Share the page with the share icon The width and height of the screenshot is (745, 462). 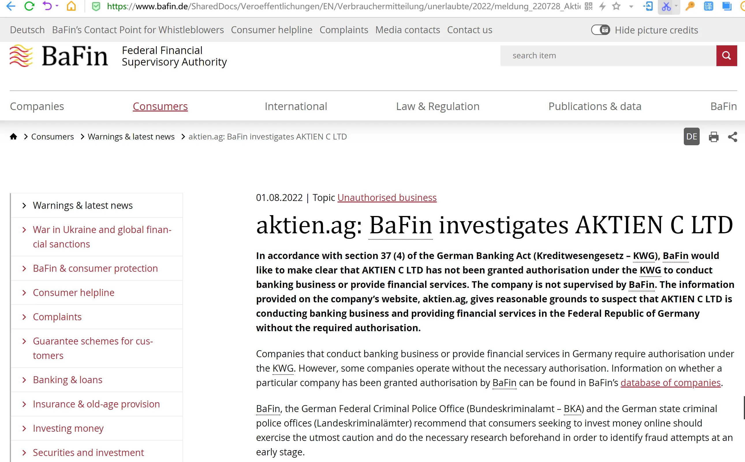733,137
